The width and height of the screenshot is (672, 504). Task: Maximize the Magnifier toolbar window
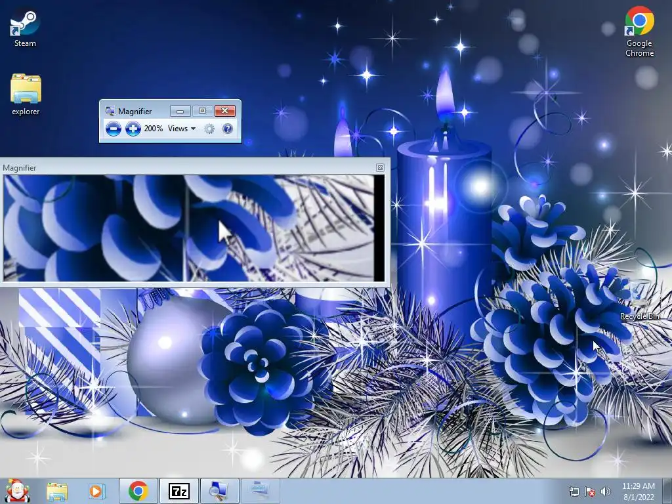[x=202, y=111]
